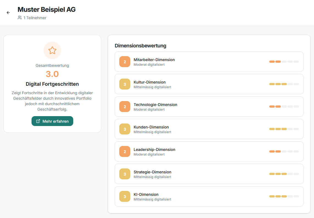The image size is (314, 218).
Task: Click the orange 2 badge for Technologie-Dimension
Action: (x=125, y=107)
